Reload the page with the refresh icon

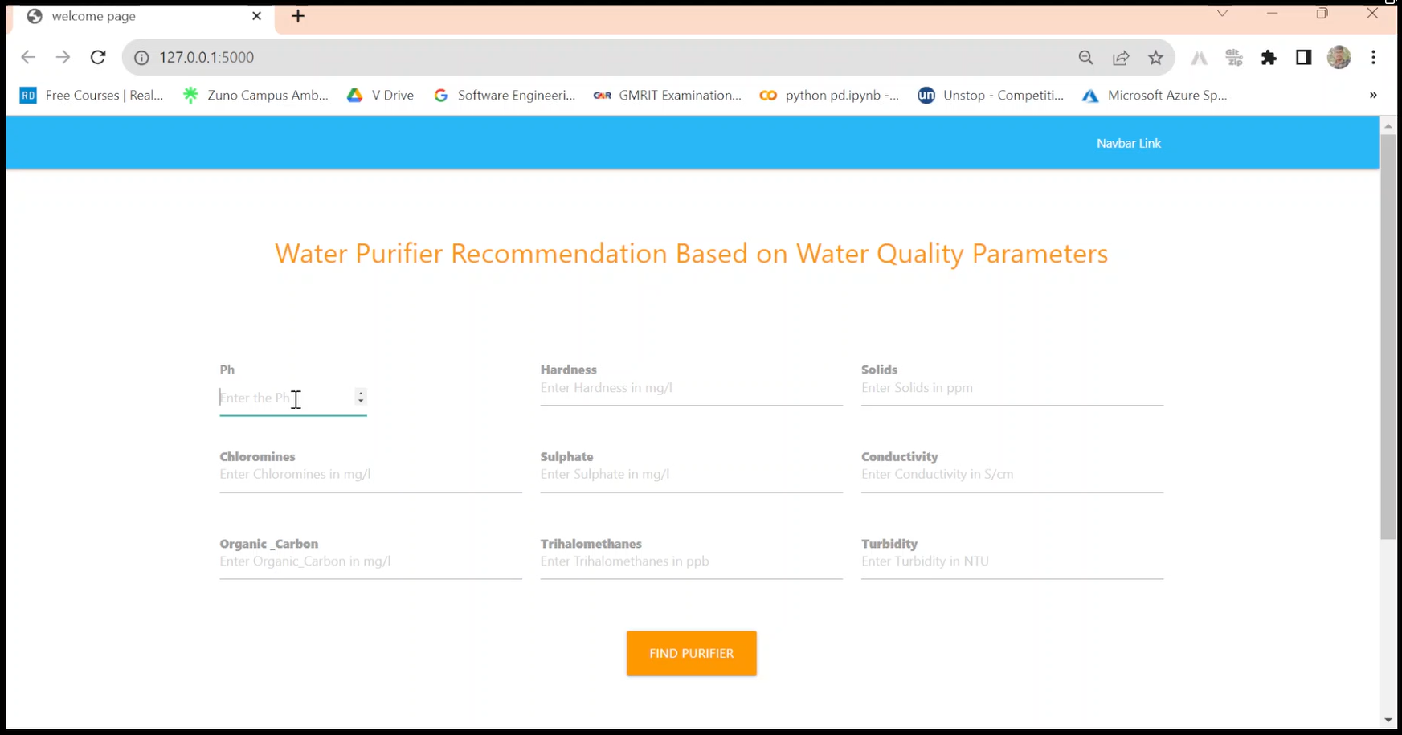click(x=98, y=57)
